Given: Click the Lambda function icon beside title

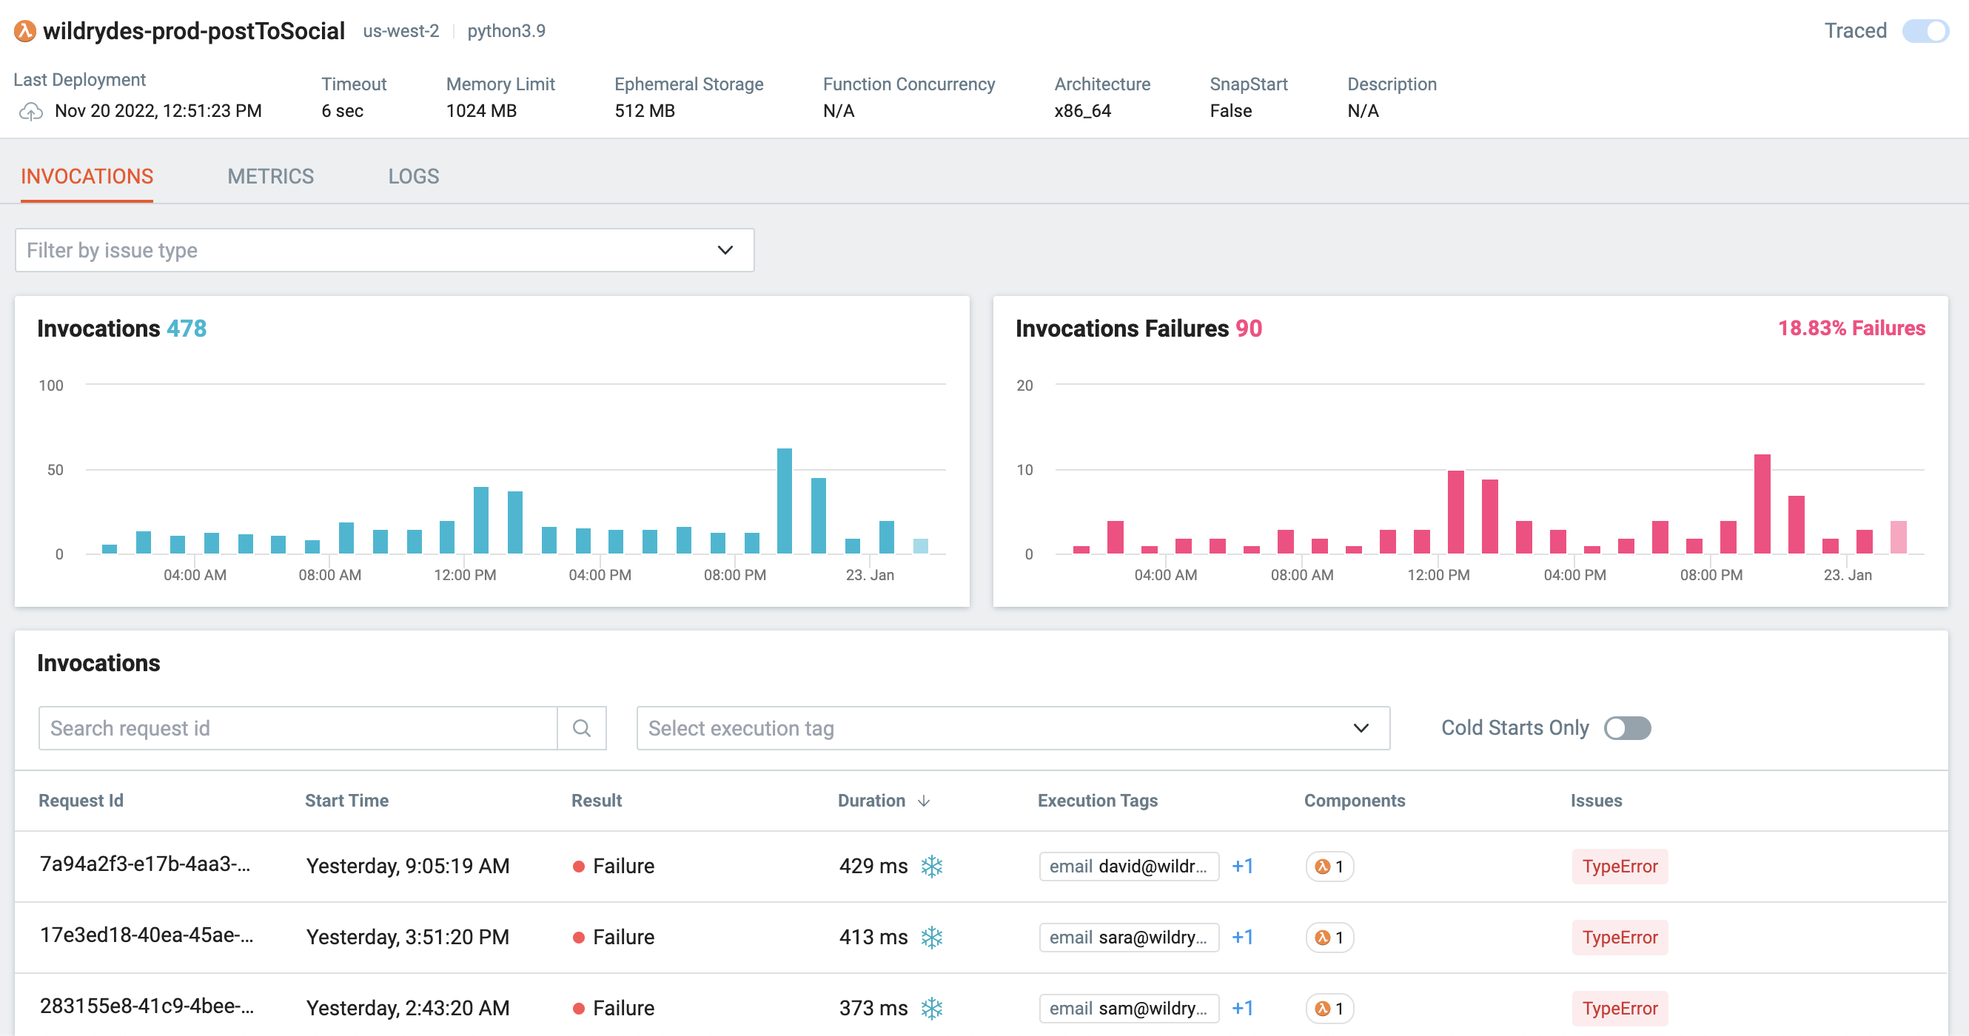Looking at the screenshot, I should click(x=24, y=31).
